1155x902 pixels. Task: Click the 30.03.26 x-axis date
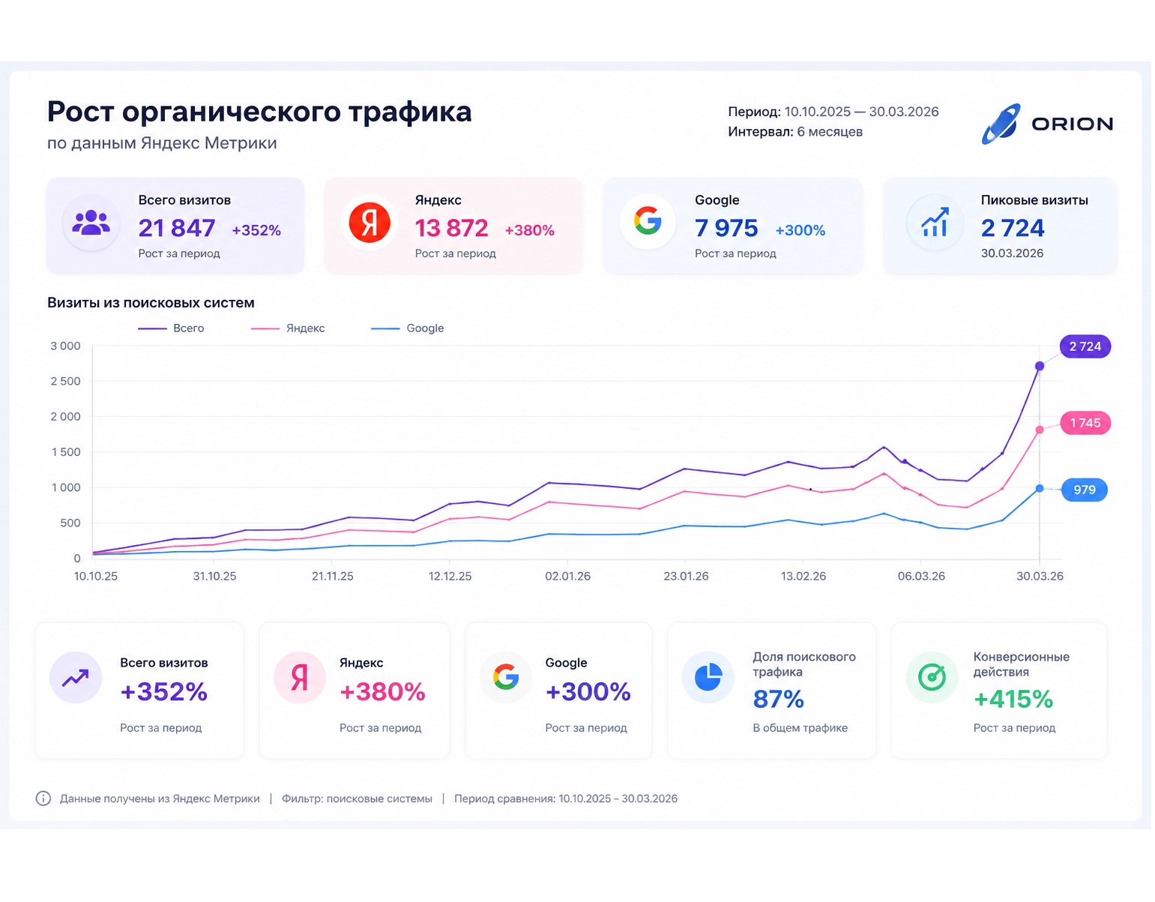pyautogui.click(x=1040, y=577)
